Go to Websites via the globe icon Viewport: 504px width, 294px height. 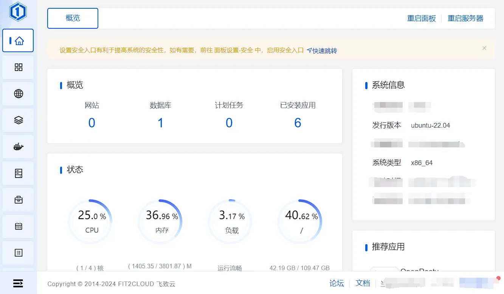pos(18,94)
